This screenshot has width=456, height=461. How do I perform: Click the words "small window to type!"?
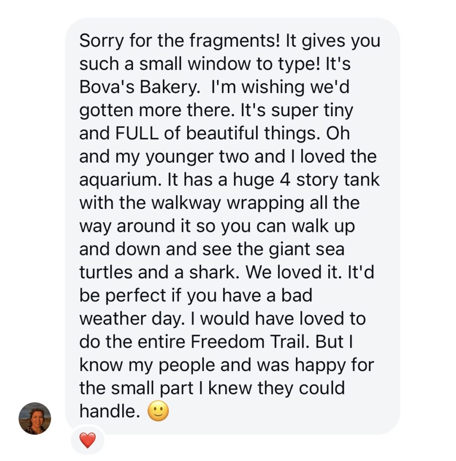point(235,64)
